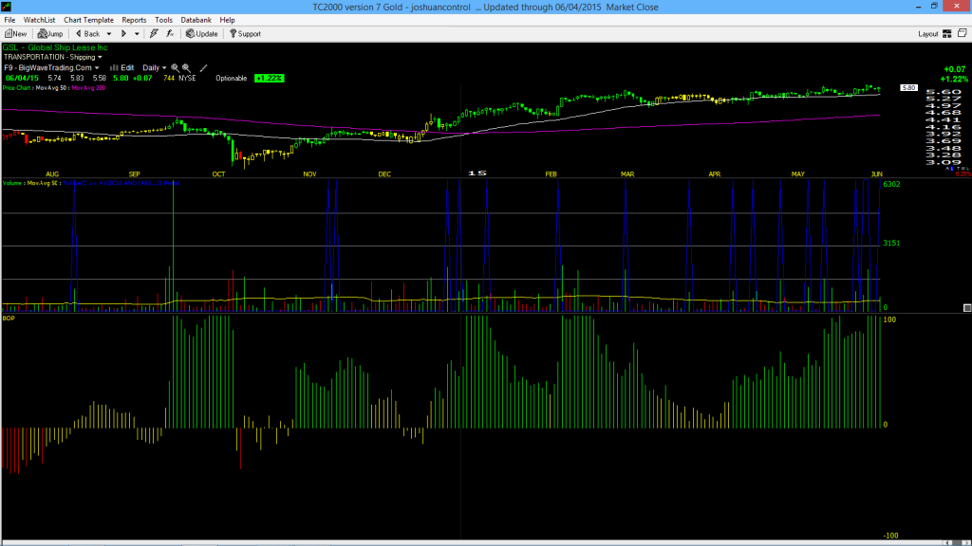Click the Edit chart button
Screen dimensions: 972x546
122,68
